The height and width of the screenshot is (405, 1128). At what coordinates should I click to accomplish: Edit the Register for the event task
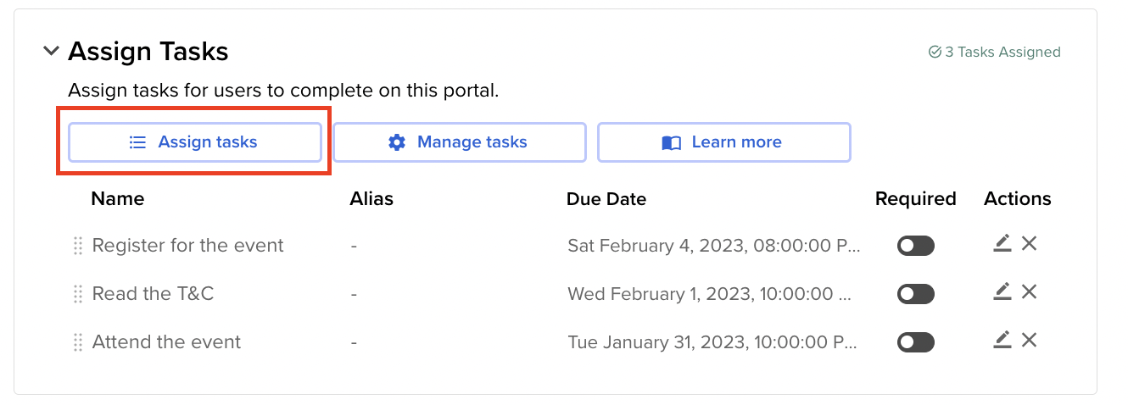(1002, 244)
